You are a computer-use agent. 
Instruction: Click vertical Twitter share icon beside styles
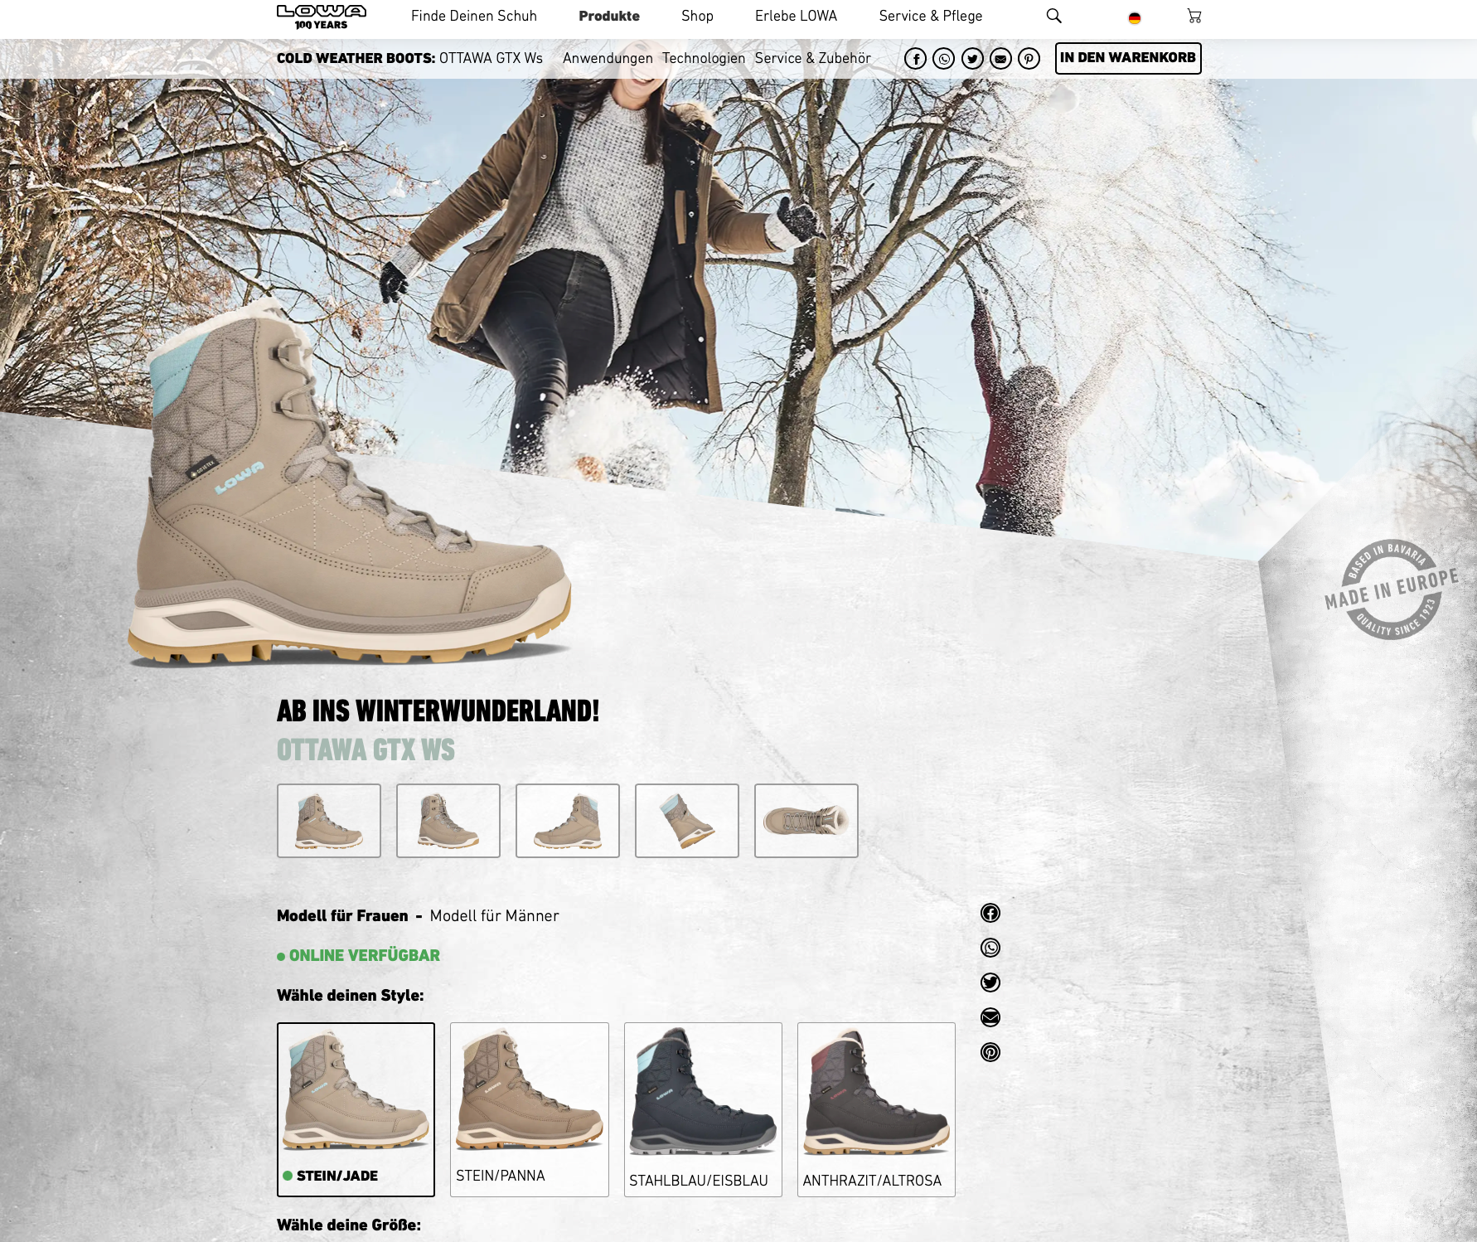(x=990, y=982)
